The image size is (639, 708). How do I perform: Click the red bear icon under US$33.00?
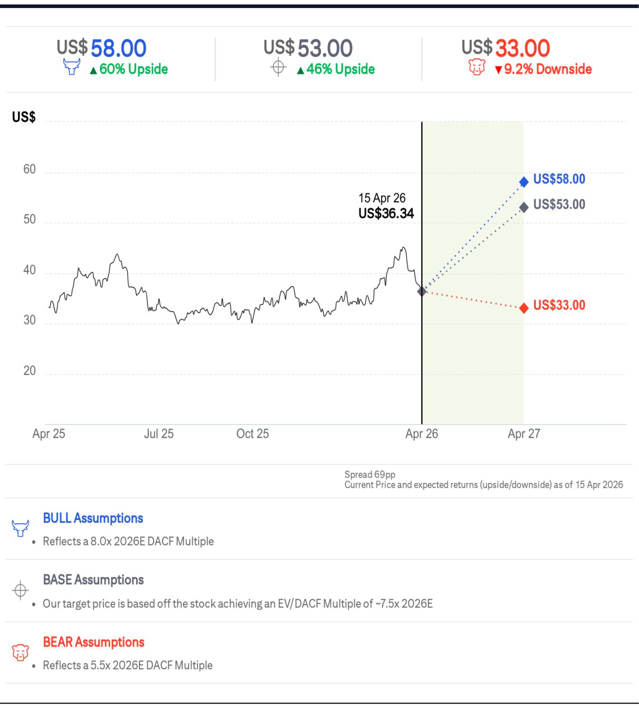pyautogui.click(x=477, y=68)
